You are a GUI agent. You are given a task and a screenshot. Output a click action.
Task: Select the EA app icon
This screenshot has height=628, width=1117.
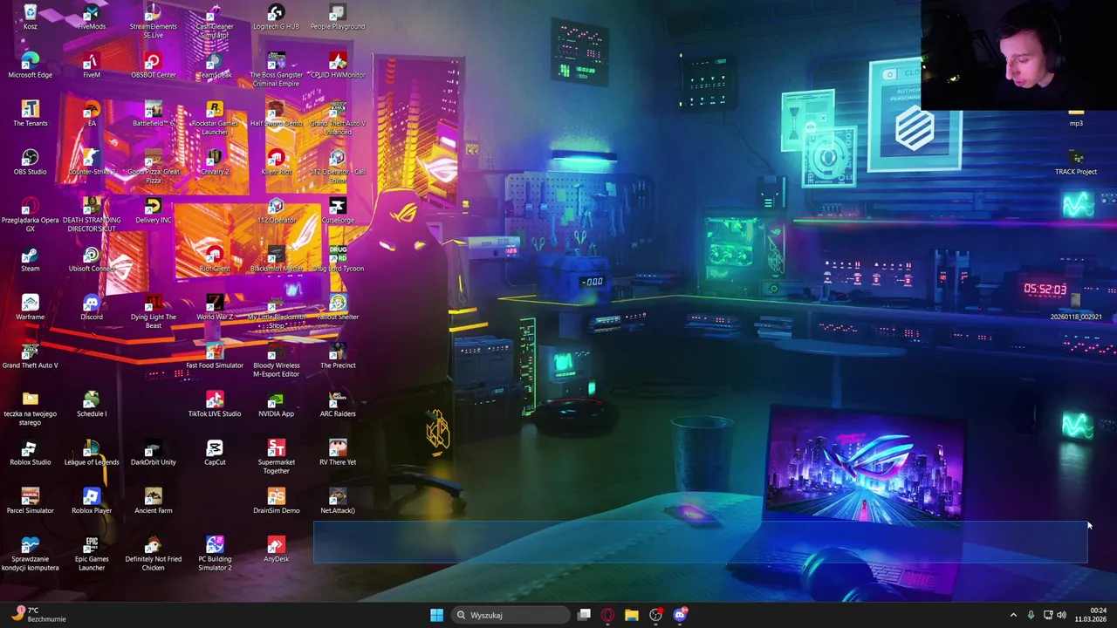(x=92, y=114)
